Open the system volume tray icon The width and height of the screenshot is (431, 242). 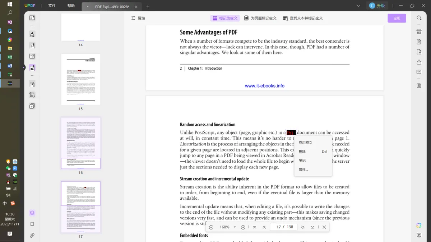click(8, 195)
